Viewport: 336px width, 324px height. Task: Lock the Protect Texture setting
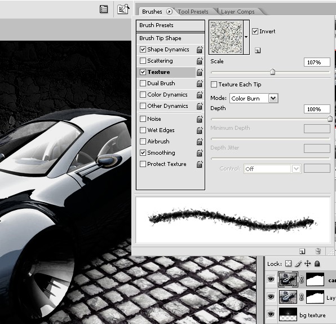point(200,164)
